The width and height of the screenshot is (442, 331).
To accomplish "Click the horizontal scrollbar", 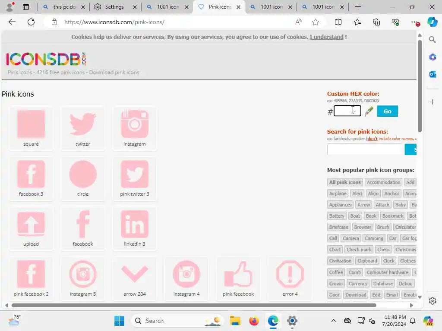I will pos(194,306).
